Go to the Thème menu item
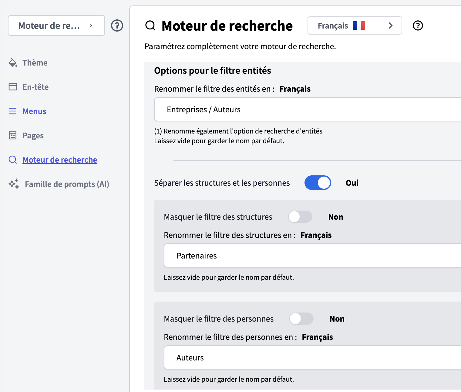Image resolution: width=461 pixels, height=392 pixels. coord(35,63)
